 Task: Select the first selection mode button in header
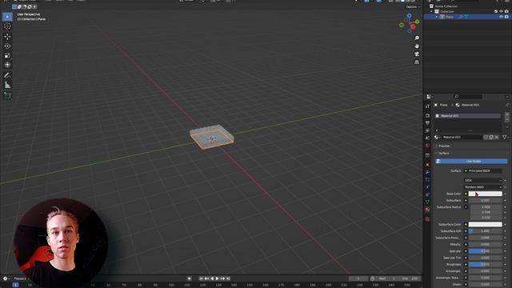click(14, 6)
